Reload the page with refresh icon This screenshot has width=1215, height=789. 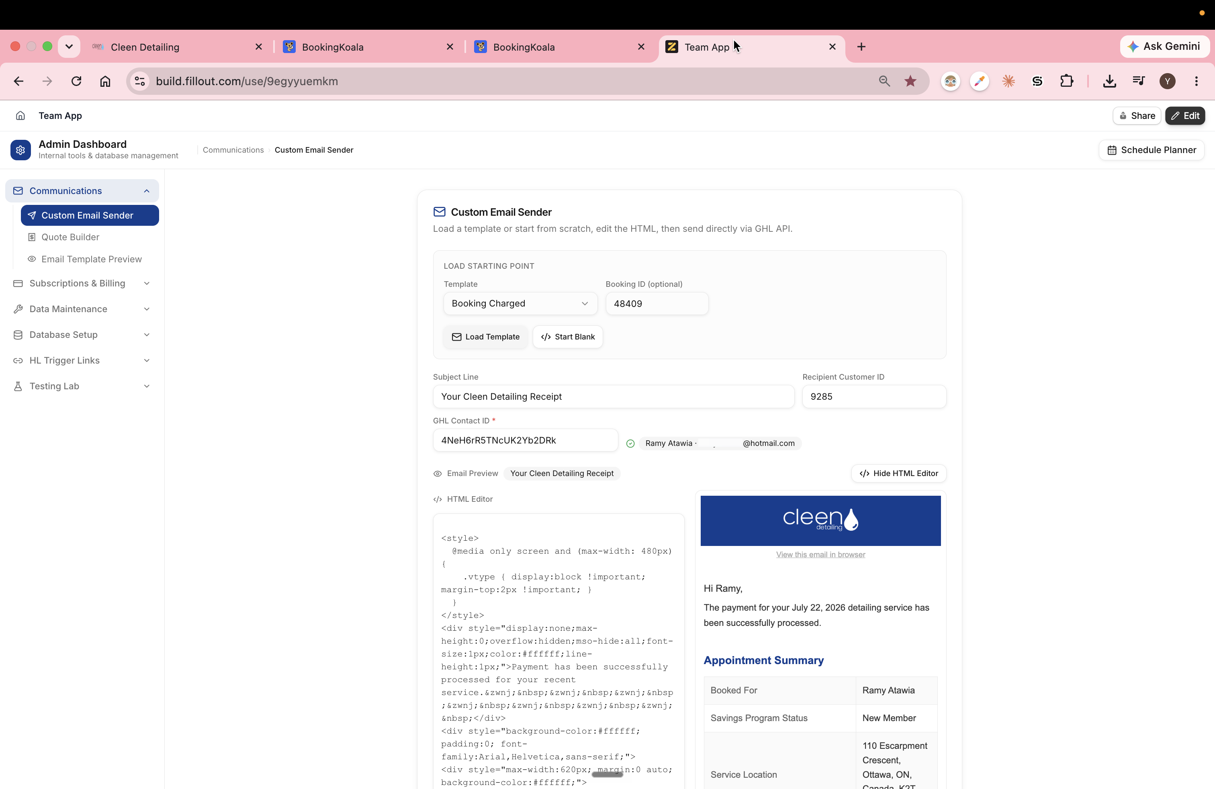coord(76,81)
